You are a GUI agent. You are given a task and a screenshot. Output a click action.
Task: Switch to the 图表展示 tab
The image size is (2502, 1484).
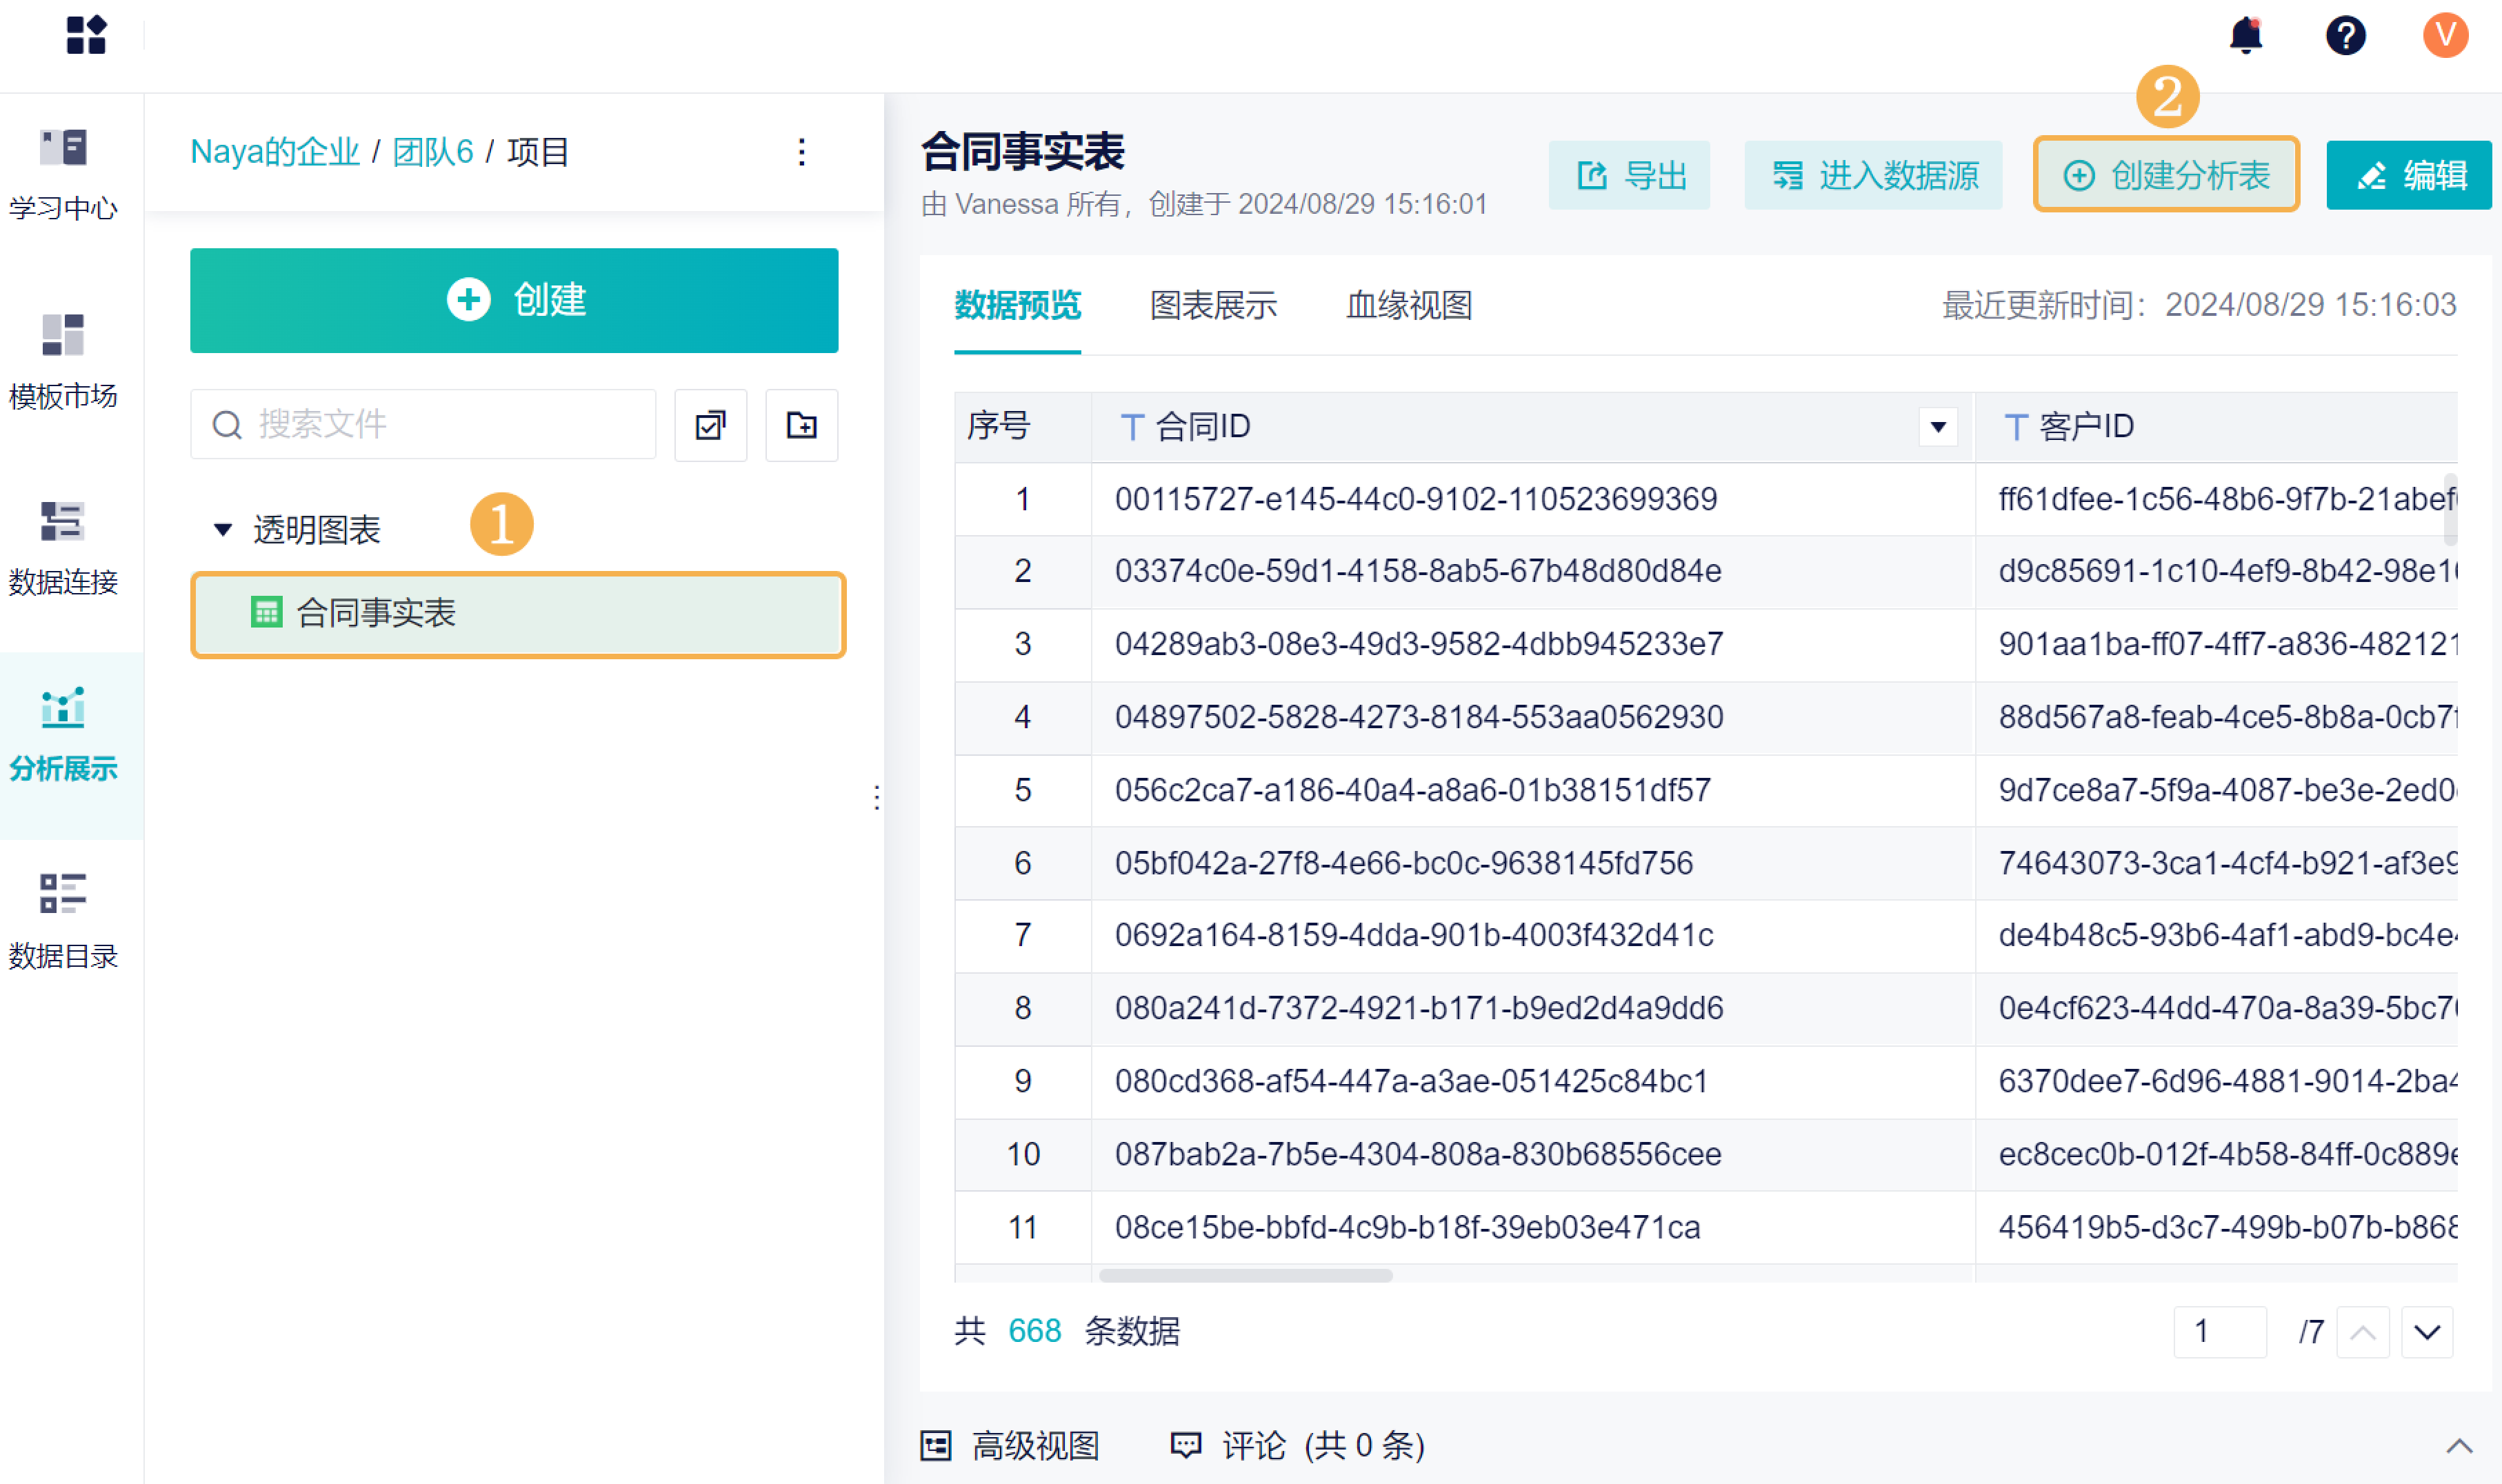[1213, 305]
